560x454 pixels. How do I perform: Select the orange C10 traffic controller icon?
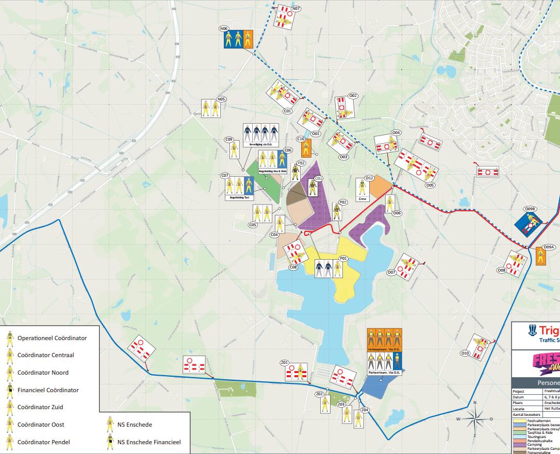pyautogui.click(x=305, y=148)
